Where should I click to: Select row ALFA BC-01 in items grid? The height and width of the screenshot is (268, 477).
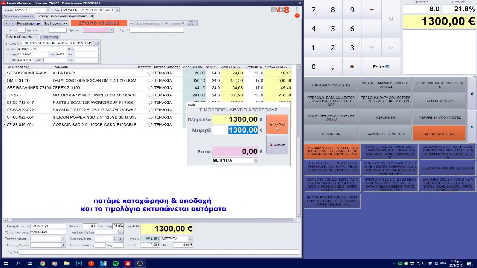[x=149, y=73]
